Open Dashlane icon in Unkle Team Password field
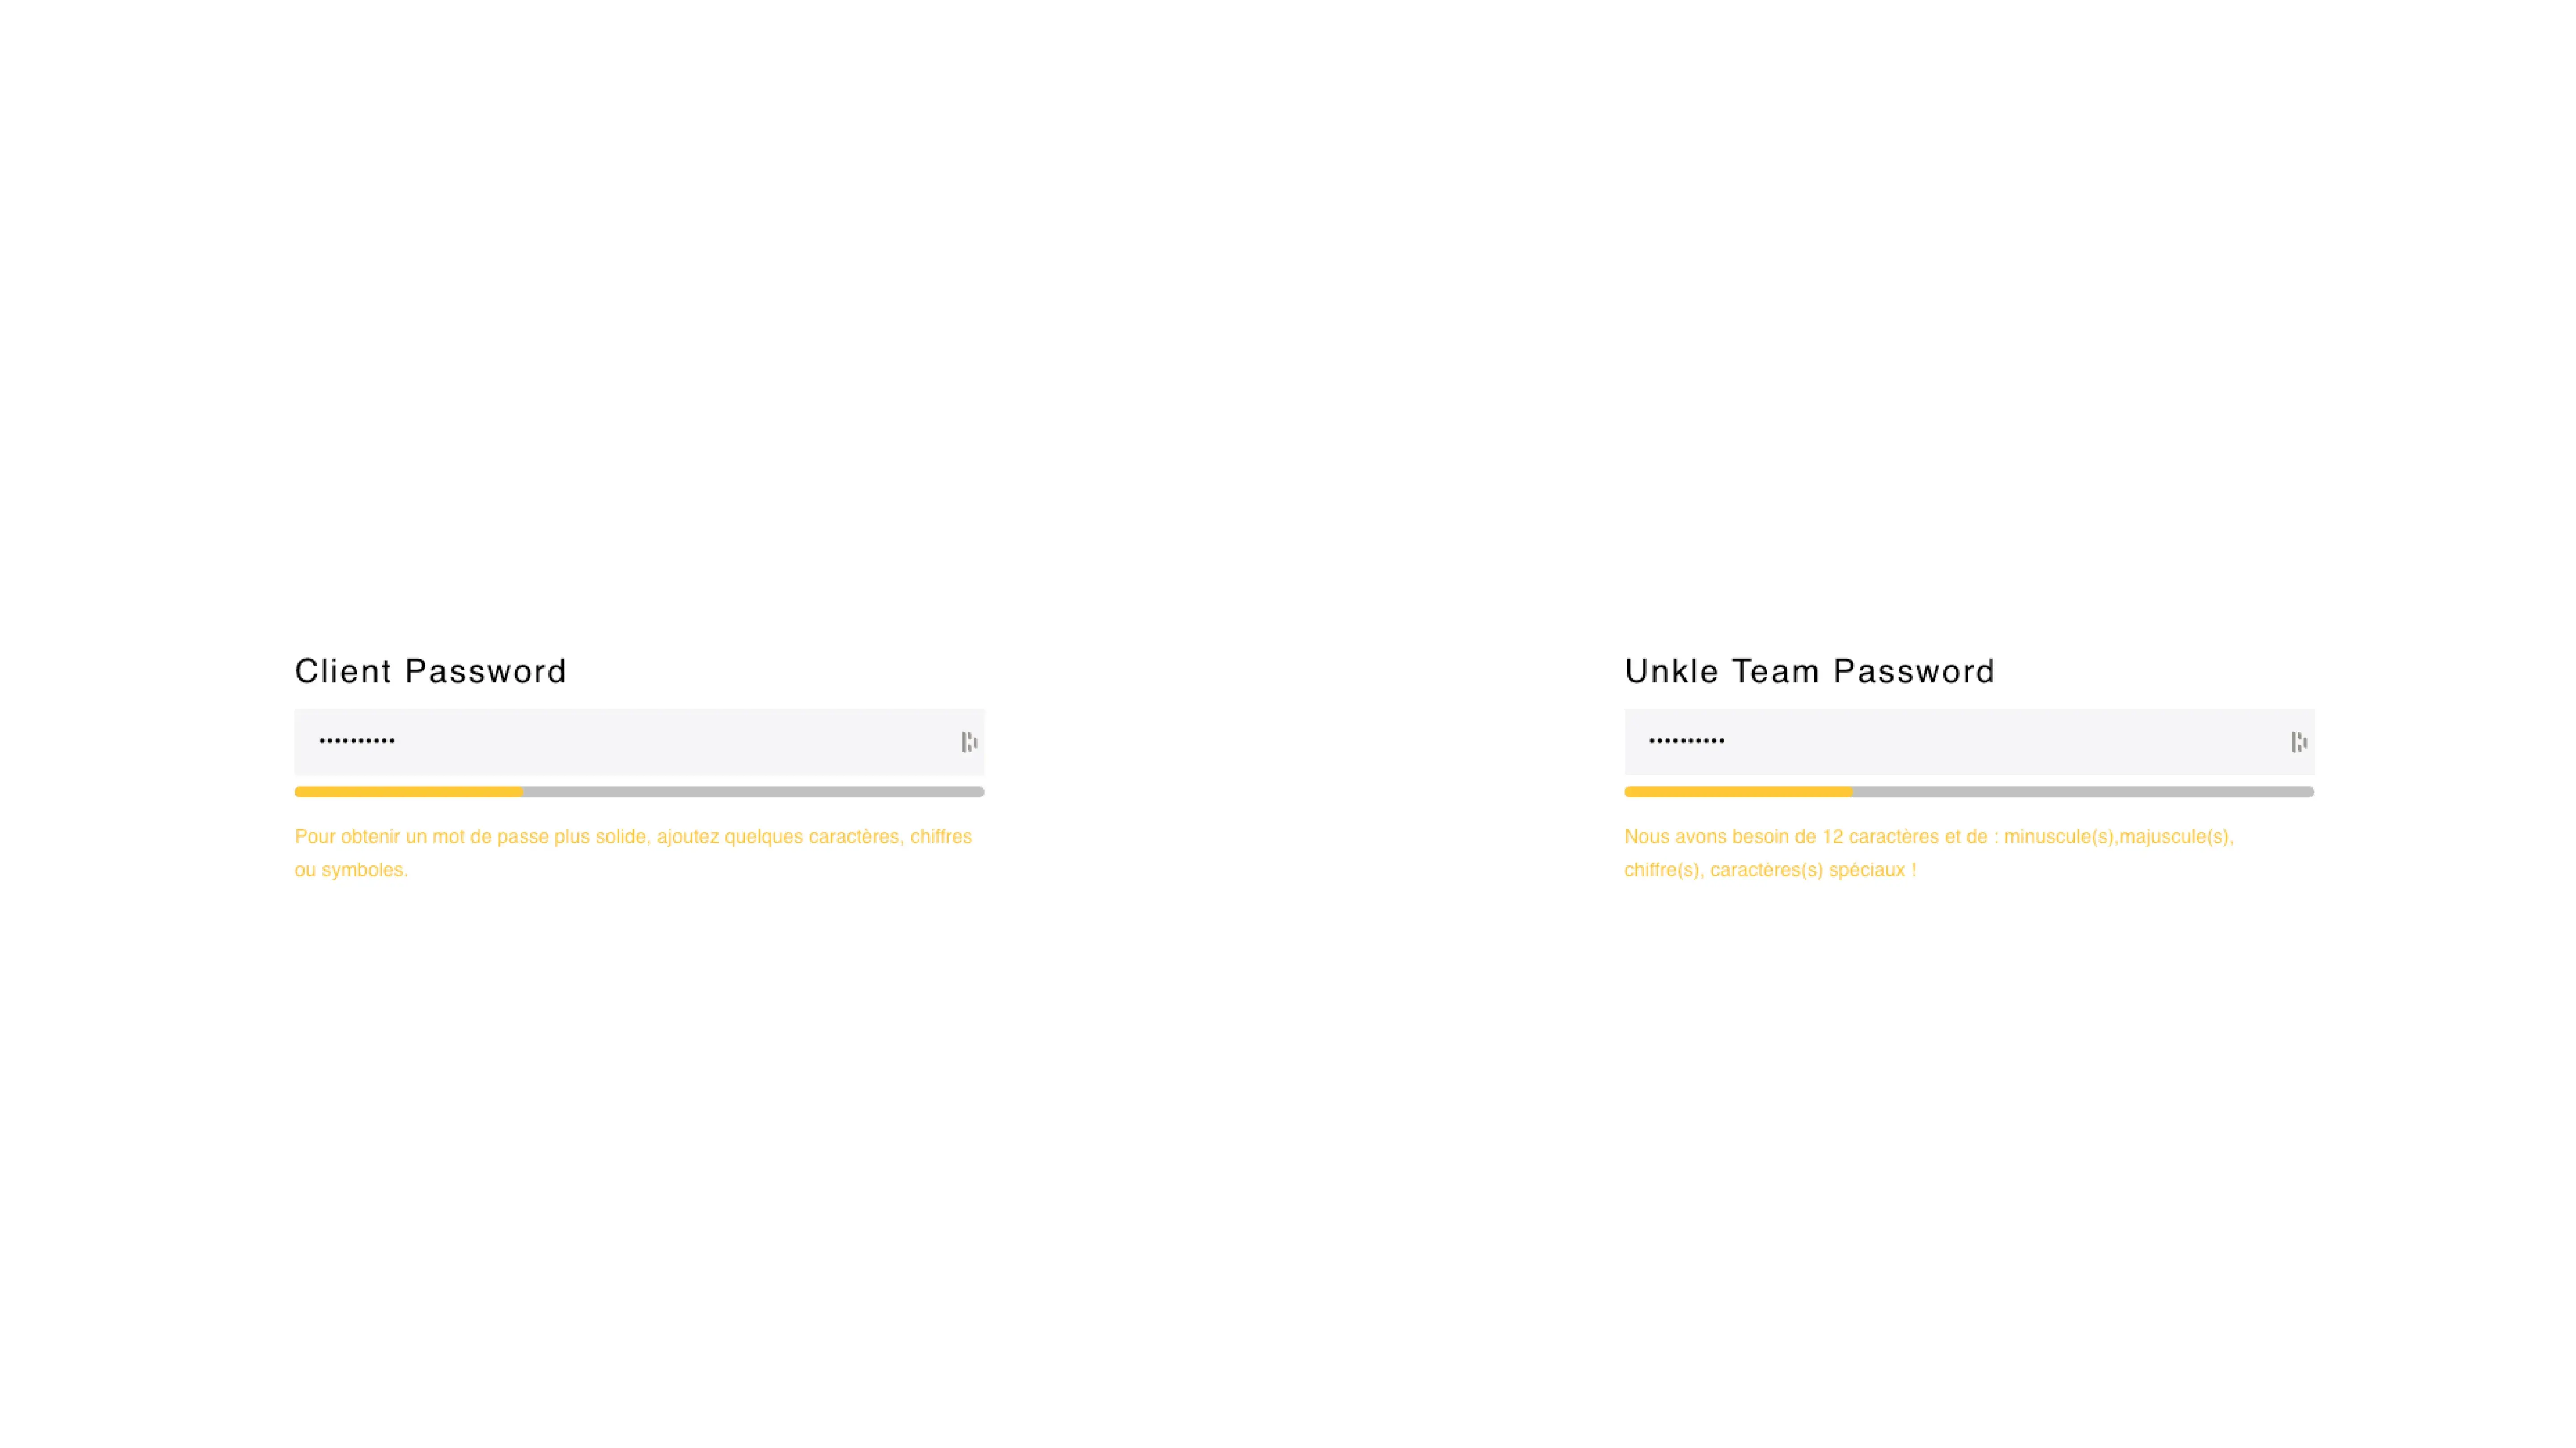 (2299, 741)
